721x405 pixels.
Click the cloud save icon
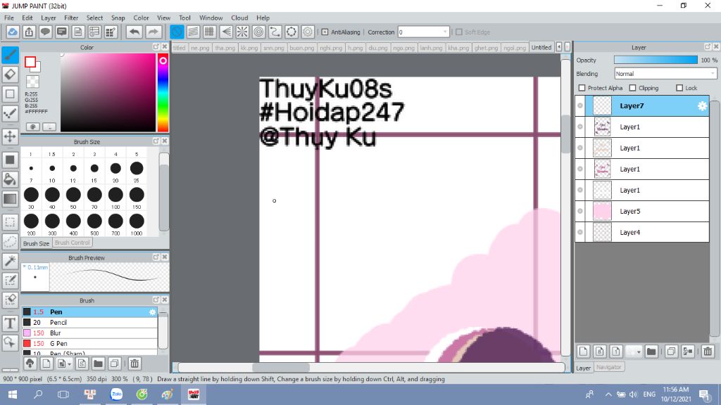click(x=13, y=32)
